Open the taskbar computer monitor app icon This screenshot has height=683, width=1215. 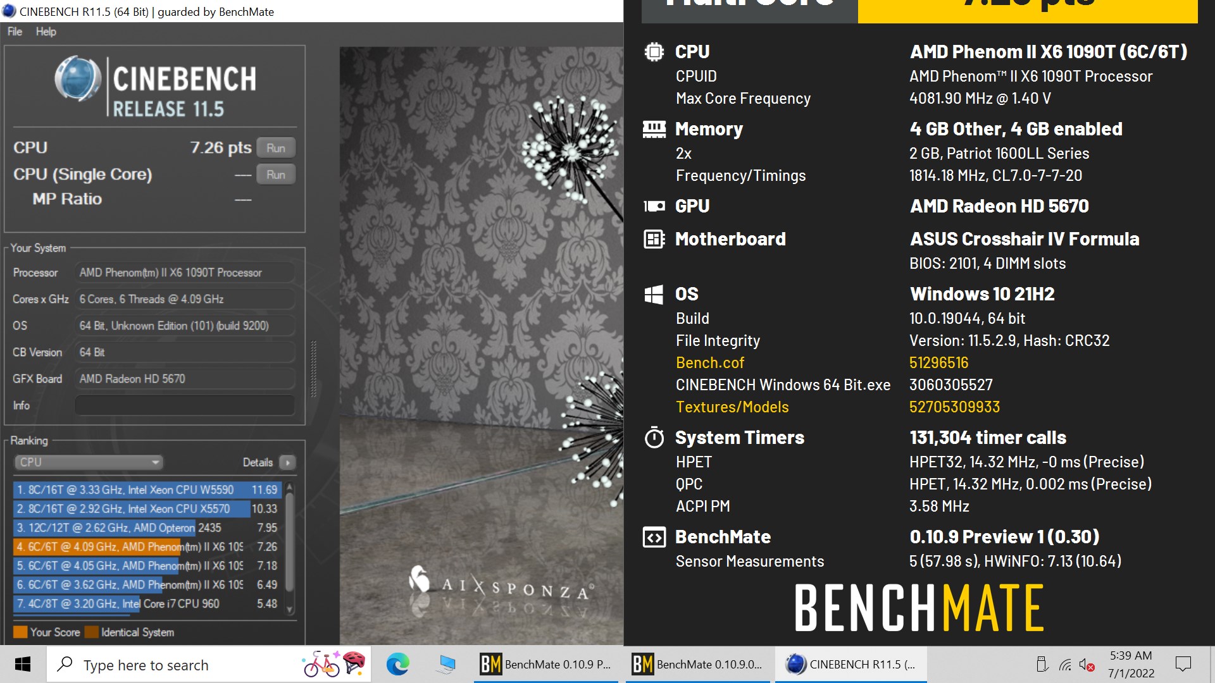(447, 665)
